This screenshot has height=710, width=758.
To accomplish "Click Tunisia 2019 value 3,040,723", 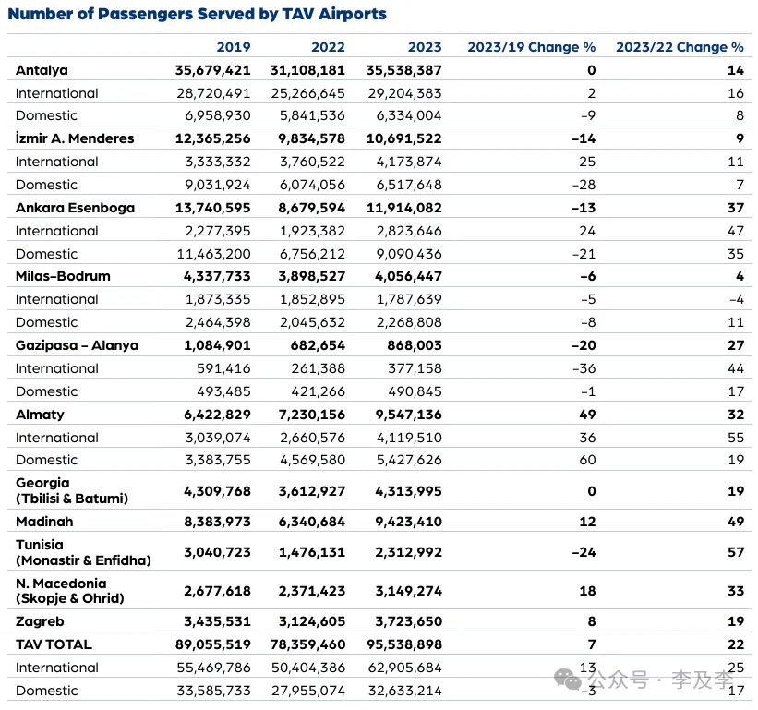I will (217, 552).
